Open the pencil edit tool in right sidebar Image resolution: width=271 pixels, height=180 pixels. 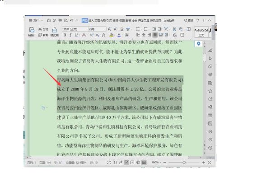pos(210,50)
